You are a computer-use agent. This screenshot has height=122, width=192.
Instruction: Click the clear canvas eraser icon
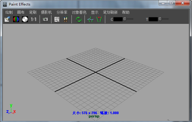click(7, 19)
